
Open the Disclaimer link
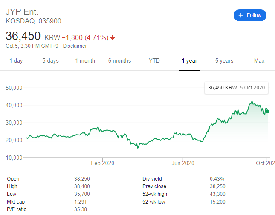(75, 46)
